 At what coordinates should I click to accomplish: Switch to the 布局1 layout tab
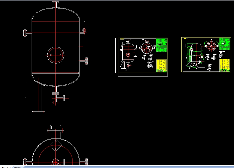point(17,167)
